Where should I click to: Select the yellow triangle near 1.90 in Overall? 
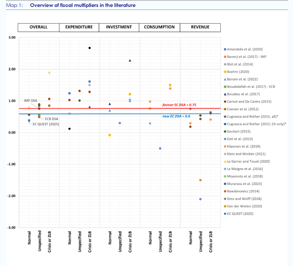49,72
